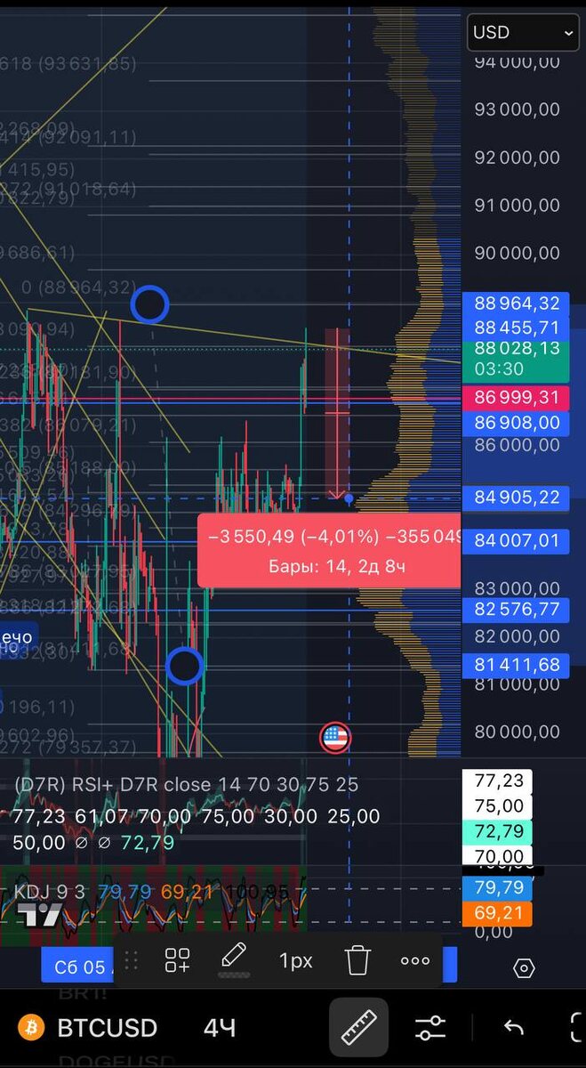Change the 4Ч timeframe interval
Viewport: 586px width, 1068px height.
(x=220, y=1028)
